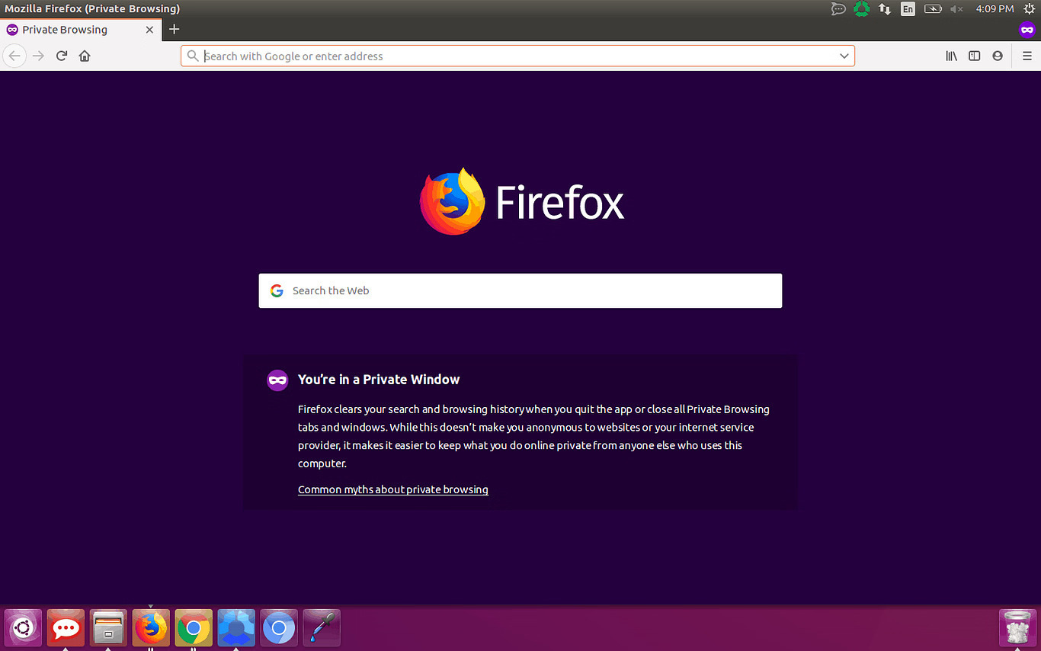Image resolution: width=1041 pixels, height=651 pixels.
Task: Focus the address bar field
Action: 518,56
